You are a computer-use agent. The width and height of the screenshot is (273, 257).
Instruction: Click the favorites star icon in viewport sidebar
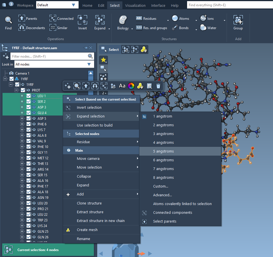coord(103,60)
